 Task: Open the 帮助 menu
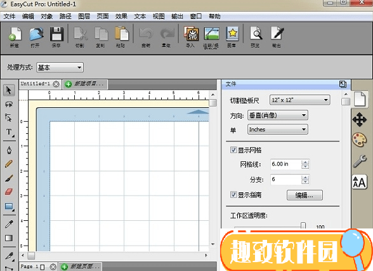pos(214,16)
